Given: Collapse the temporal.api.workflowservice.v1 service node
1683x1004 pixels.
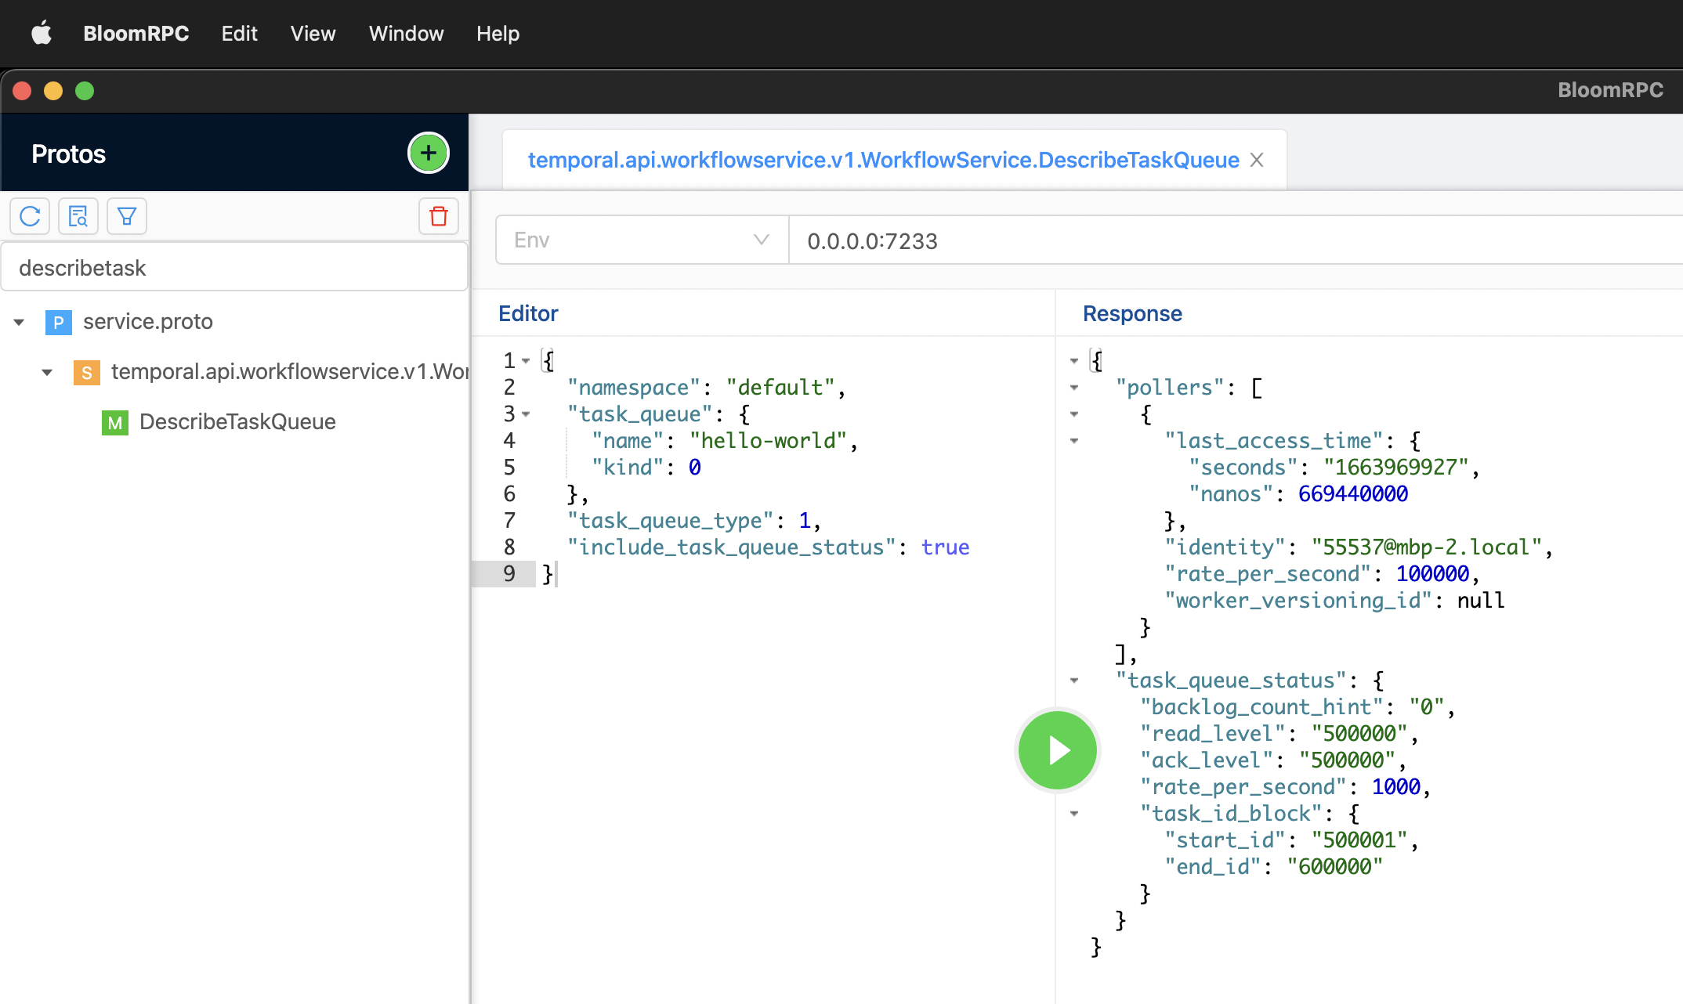Looking at the screenshot, I should (47, 372).
